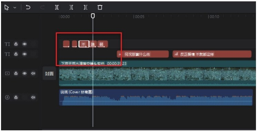Lock the audio music track

tap(16, 97)
